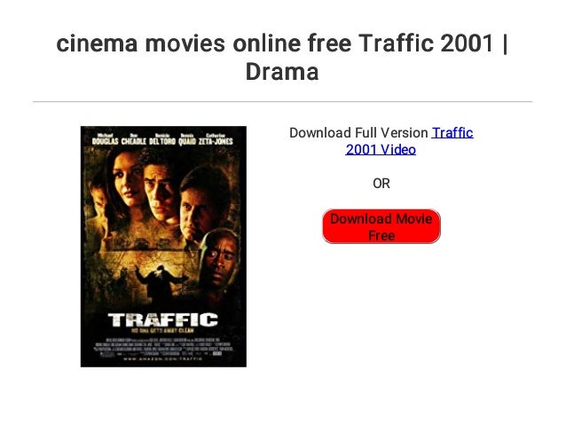The width and height of the screenshot is (566, 425).
Task: Click the red tagline beneath the TRAFFIC title
Action: point(163,330)
